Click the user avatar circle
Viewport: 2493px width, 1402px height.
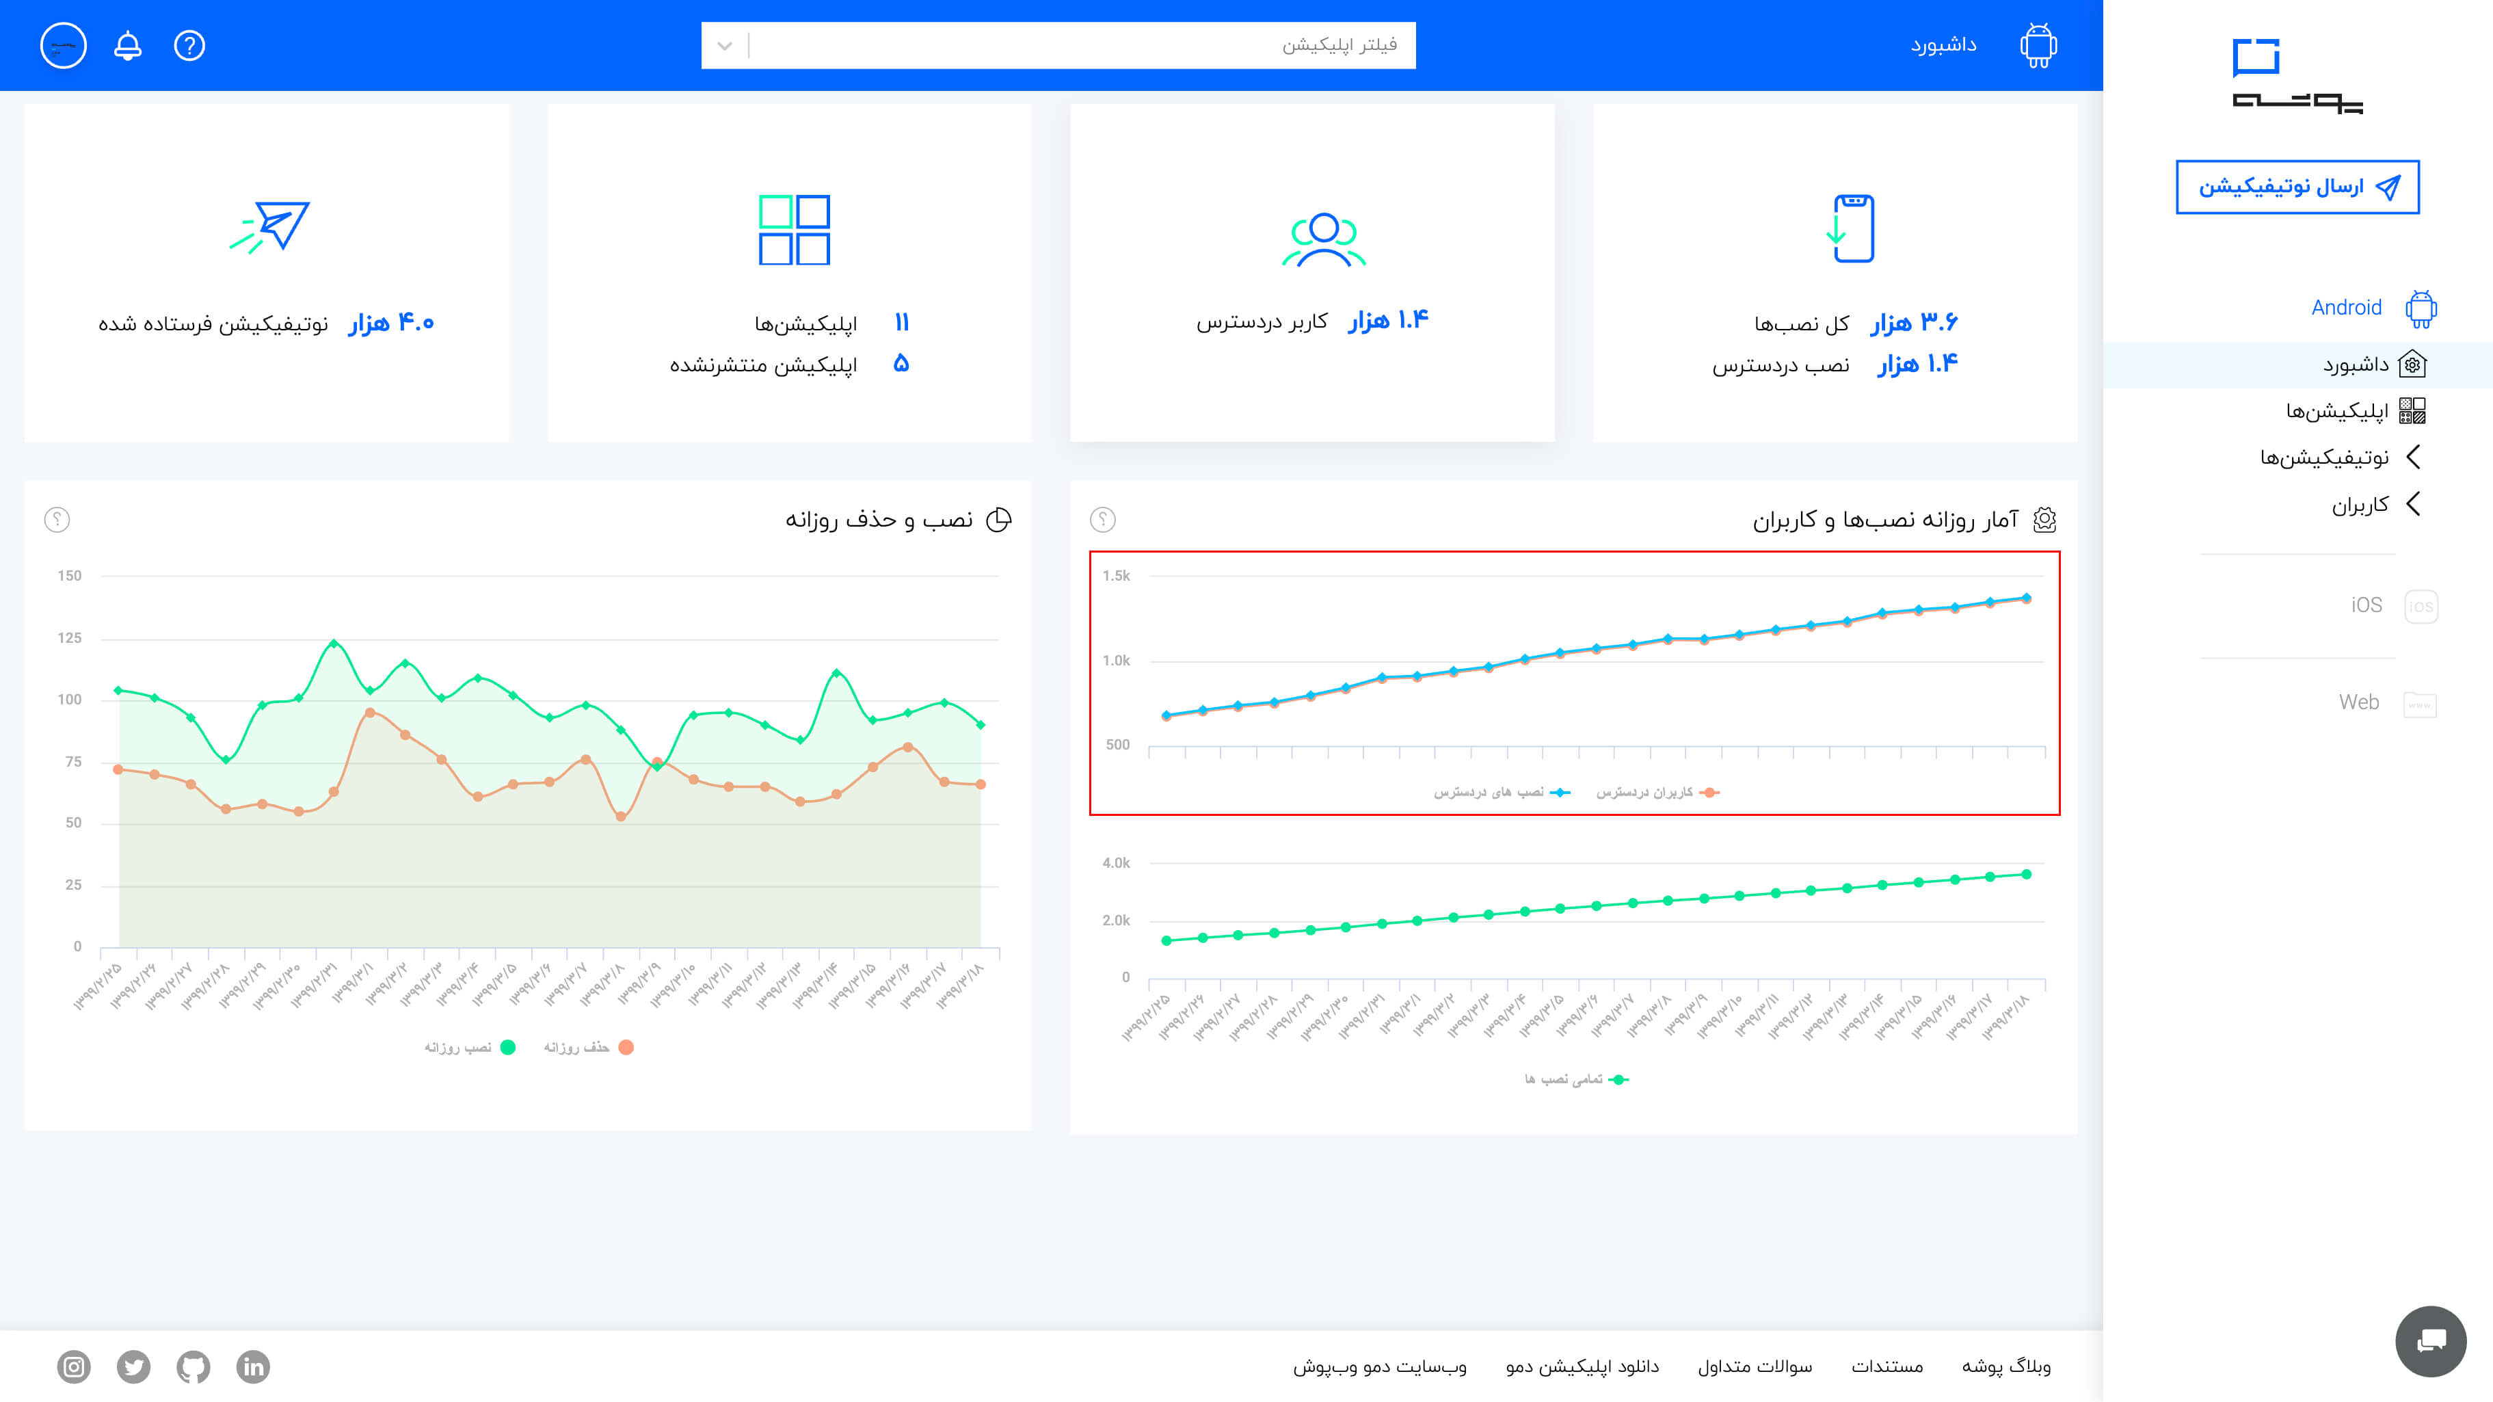pyautogui.click(x=64, y=46)
